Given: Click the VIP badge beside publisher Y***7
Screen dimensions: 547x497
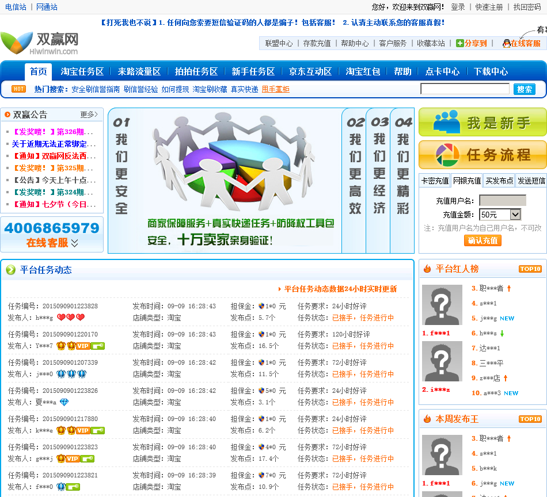Looking at the screenshot, I should pos(83,346).
